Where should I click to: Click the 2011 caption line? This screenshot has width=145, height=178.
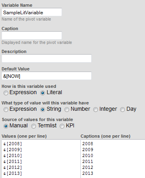pos(88,161)
